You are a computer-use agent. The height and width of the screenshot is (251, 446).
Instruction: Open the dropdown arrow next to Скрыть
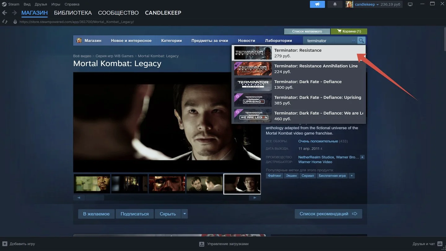click(185, 214)
